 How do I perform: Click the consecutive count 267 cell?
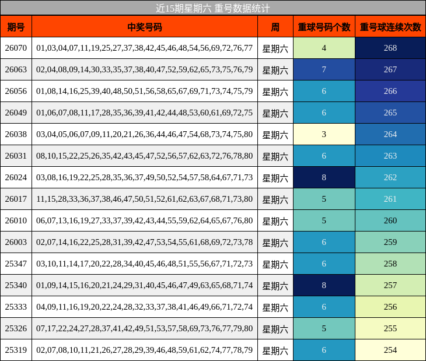click(390, 69)
